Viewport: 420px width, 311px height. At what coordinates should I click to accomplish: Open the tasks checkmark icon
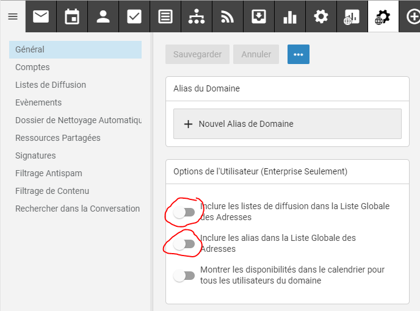[134, 16]
